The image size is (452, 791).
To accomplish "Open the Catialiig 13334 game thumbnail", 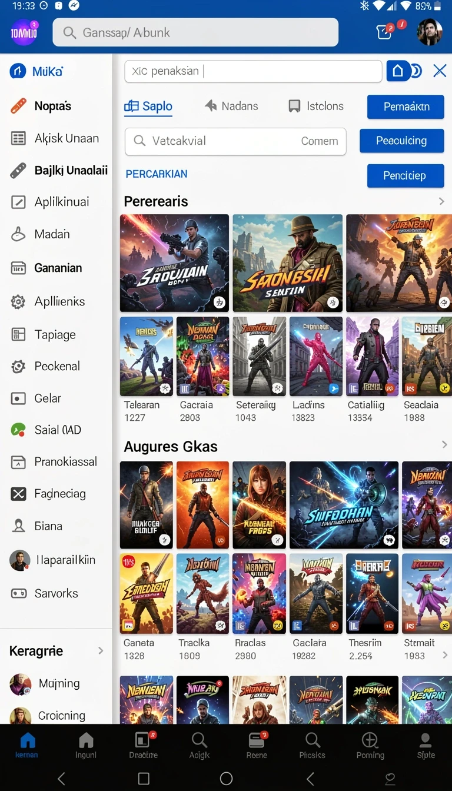I will (373, 356).
